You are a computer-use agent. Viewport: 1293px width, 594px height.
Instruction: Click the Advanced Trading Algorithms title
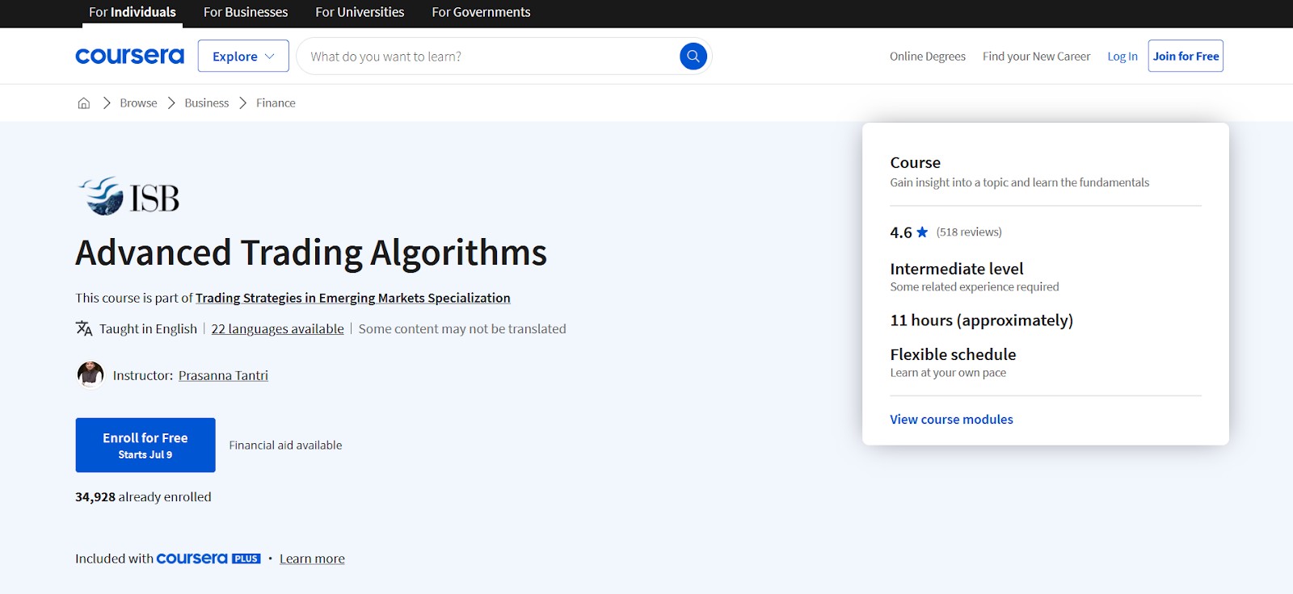coord(311,253)
